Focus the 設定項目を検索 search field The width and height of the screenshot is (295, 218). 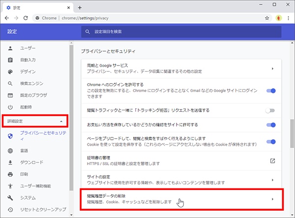(181, 31)
